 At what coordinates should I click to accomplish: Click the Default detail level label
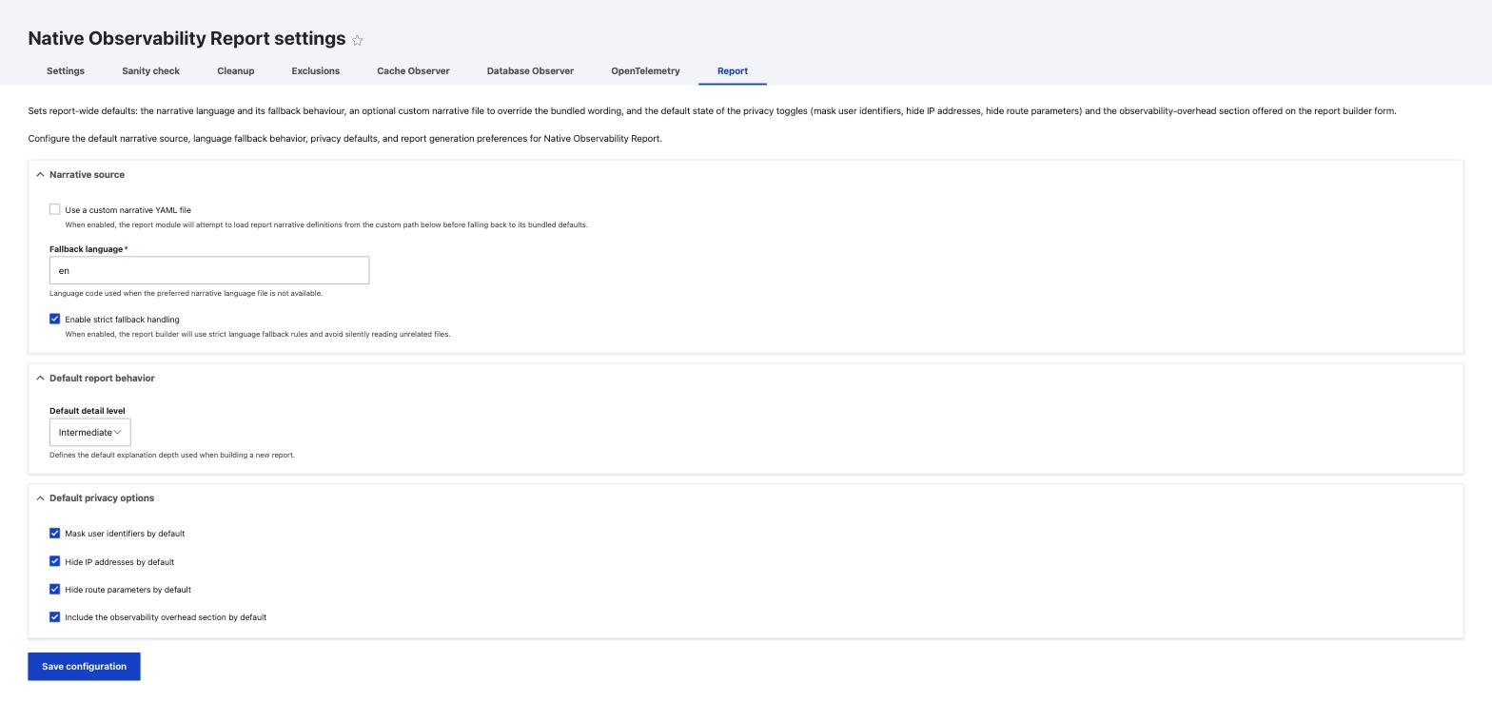pyautogui.click(x=88, y=411)
